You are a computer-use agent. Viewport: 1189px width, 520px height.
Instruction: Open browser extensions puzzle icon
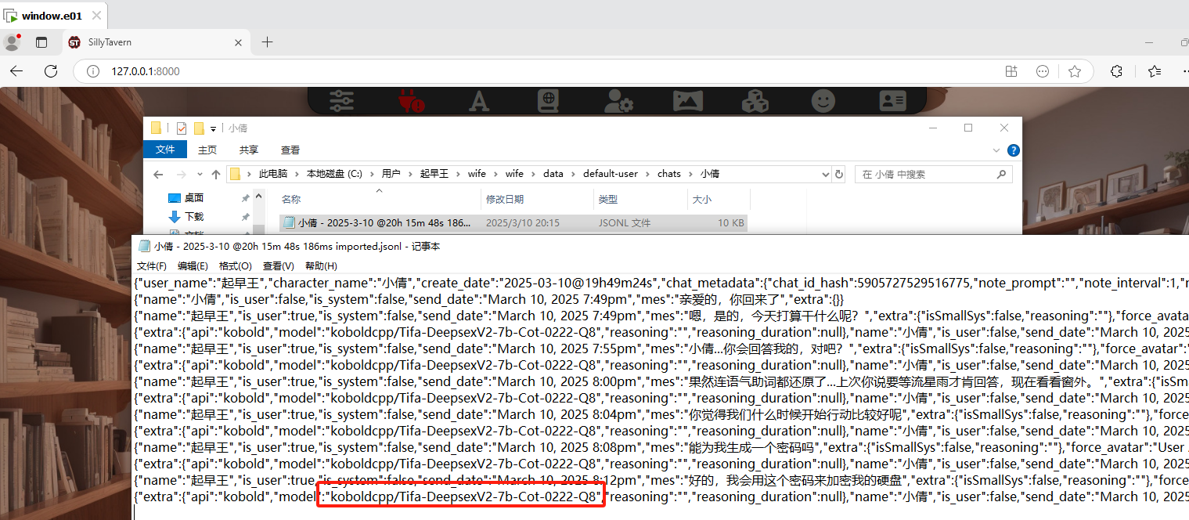coord(1117,71)
